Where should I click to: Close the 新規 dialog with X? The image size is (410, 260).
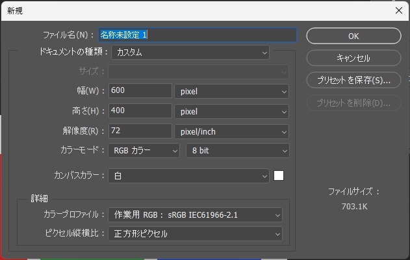(x=399, y=10)
